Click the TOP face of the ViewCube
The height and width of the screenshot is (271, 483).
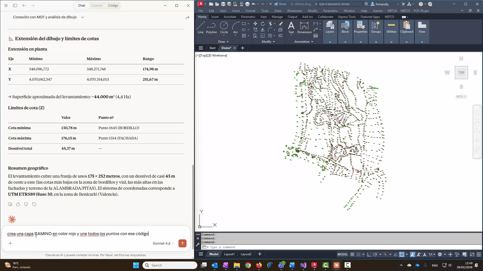(x=461, y=73)
